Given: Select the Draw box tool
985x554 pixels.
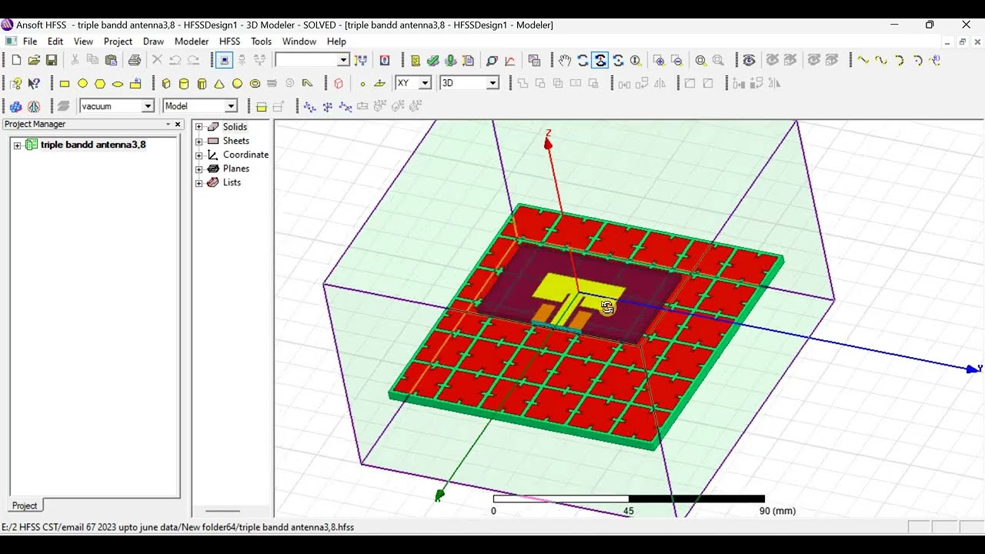Looking at the screenshot, I should (166, 84).
